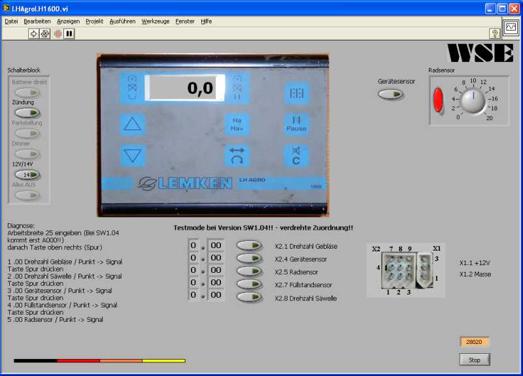
Task: Click the Run arrow toolbar button
Action: 33,34
